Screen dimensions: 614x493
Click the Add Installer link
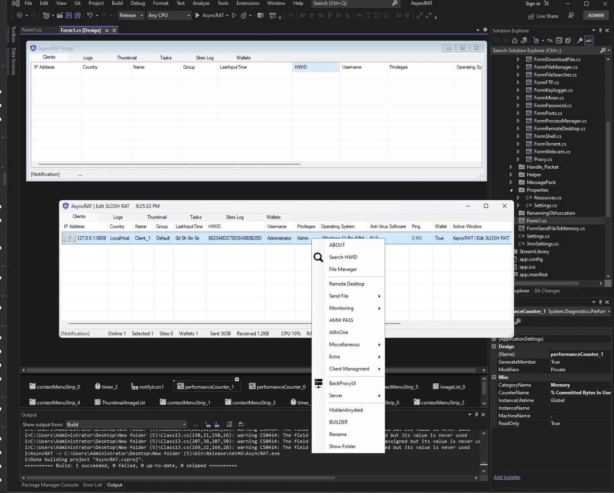pos(507,477)
